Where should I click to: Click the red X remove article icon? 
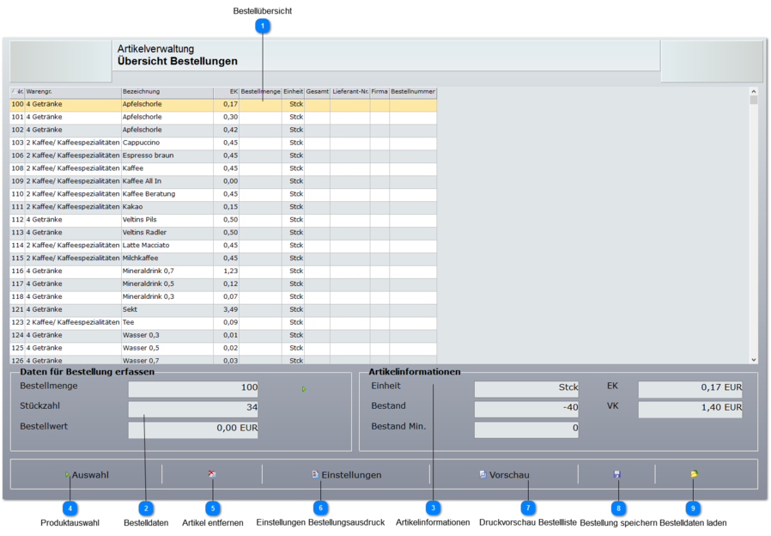point(212,474)
